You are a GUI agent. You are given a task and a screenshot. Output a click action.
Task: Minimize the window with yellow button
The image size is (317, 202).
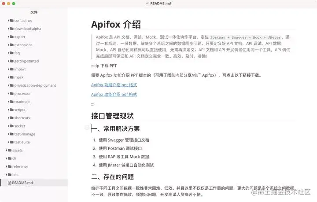point(8,4)
